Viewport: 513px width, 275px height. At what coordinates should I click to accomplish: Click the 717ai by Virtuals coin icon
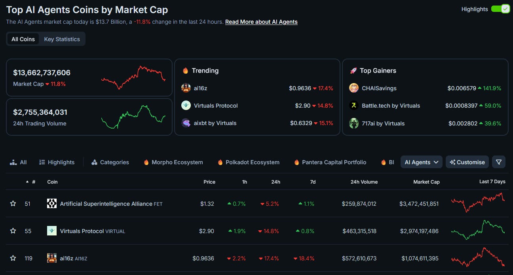[353, 123]
